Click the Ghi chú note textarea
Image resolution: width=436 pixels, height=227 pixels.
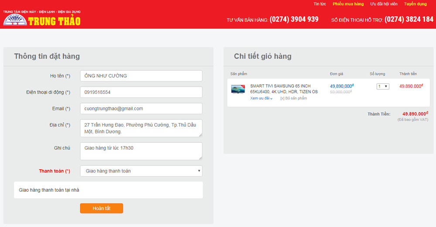coord(141,151)
